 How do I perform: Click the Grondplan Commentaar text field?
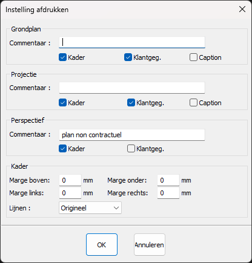click(x=132, y=42)
